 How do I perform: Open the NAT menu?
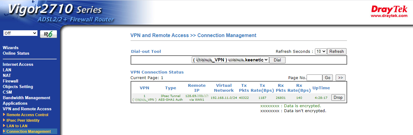(7, 75)
